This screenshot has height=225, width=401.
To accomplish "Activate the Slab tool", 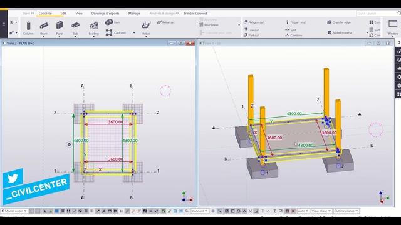I will pos(75,27).
